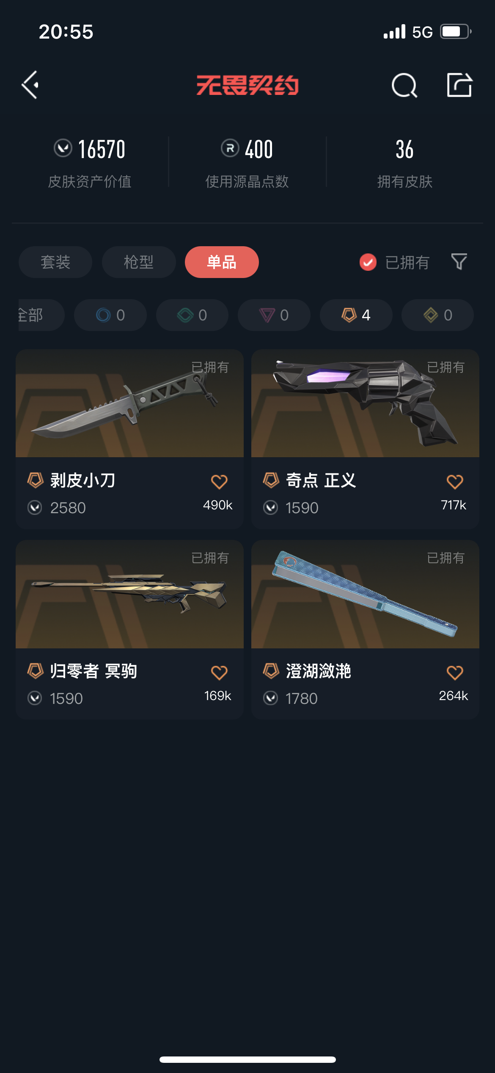The width and height of the screenshot is (495, 1073).
Task: Select the purple triangle rarity filter
Action: 274,315
